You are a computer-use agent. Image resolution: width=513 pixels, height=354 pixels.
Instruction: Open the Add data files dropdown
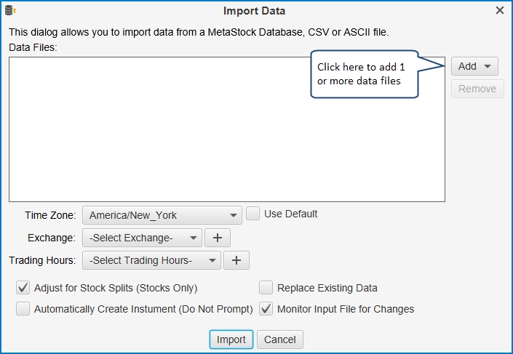click(x=474, y=66)
